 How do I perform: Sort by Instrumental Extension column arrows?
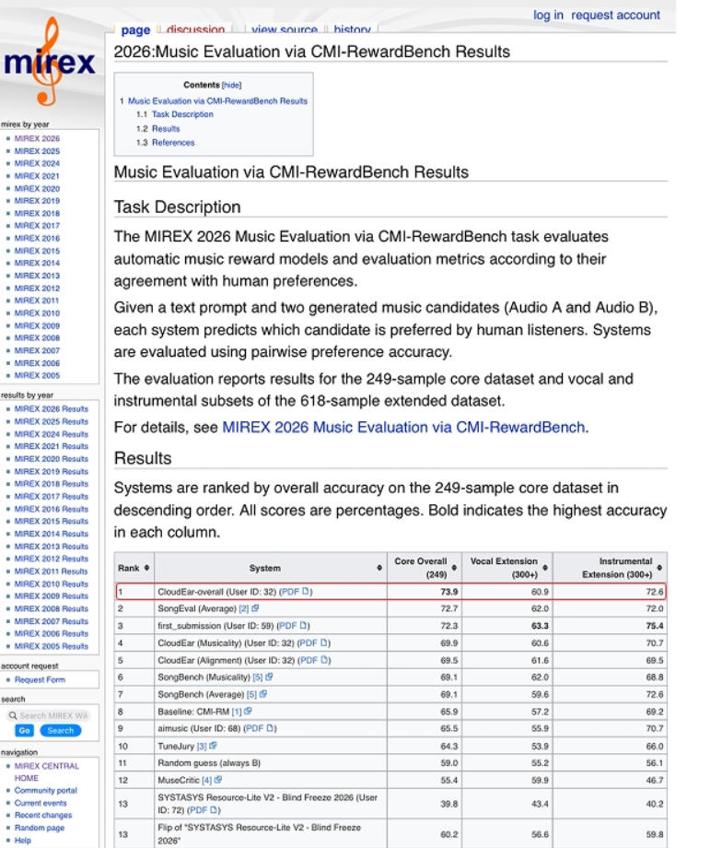(x=659, y=568)
